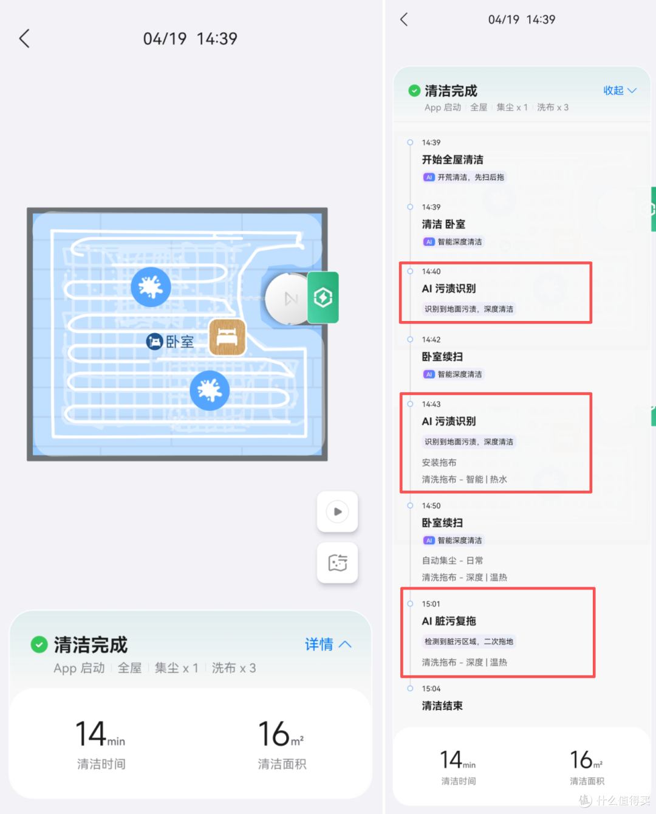Tap the green docking station icon

pos(323,297)
